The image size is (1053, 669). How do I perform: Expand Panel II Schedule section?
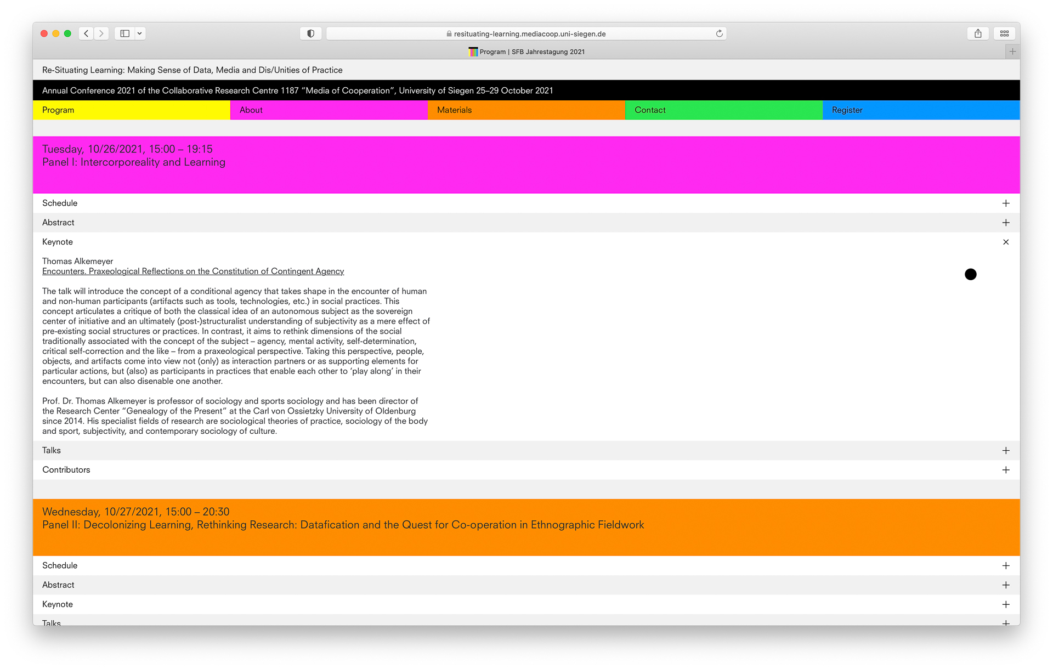pyautogui.click(x=526, y=566)
